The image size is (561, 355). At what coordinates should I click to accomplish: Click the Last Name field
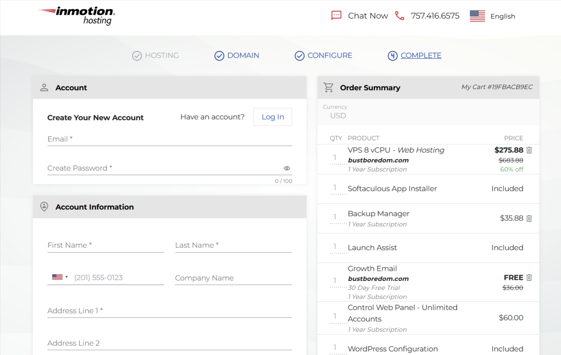233,245
